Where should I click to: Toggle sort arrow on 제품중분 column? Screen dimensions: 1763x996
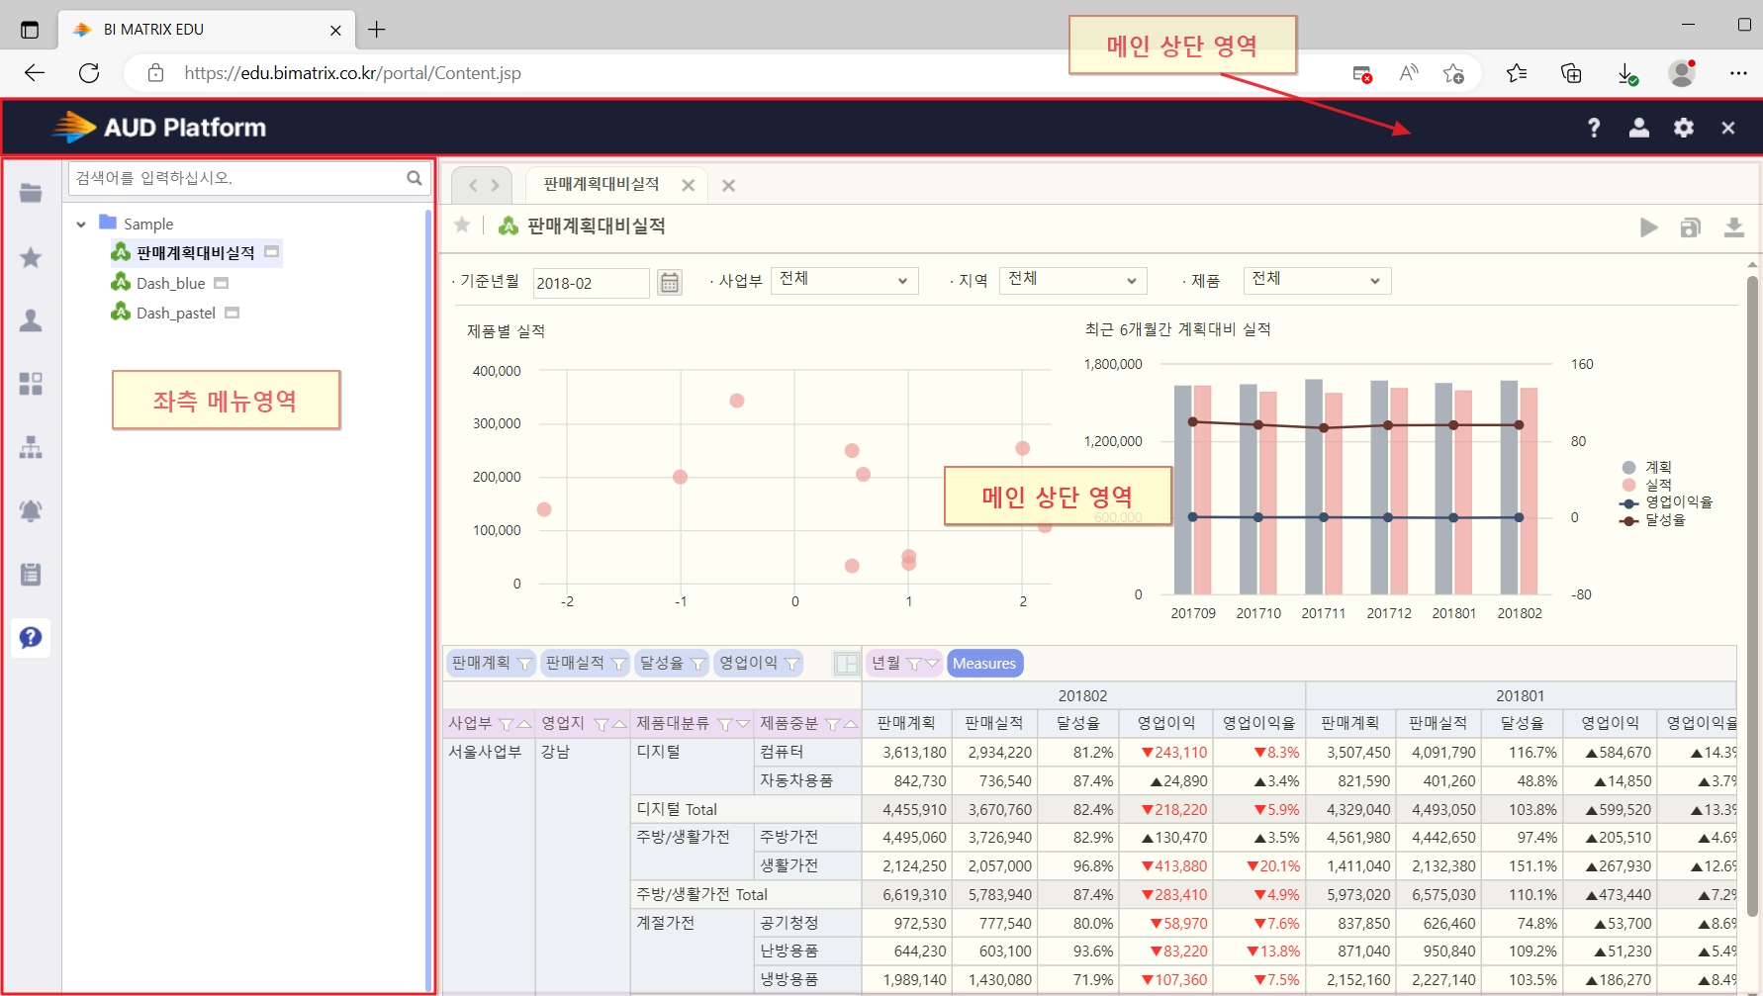click(x=850, y=724)
